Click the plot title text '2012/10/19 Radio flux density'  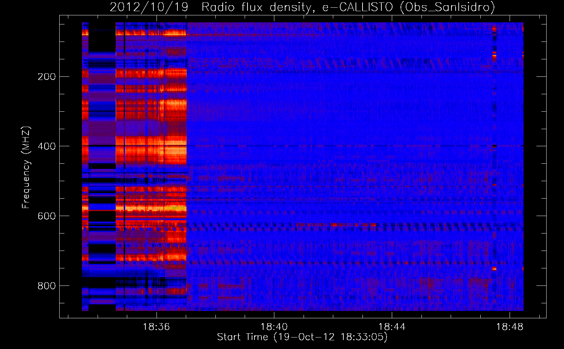pos(210,7)
